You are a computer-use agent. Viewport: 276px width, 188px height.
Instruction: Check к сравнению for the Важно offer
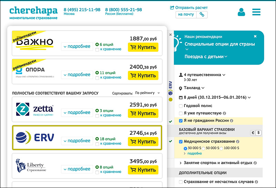tap(97, 50)
